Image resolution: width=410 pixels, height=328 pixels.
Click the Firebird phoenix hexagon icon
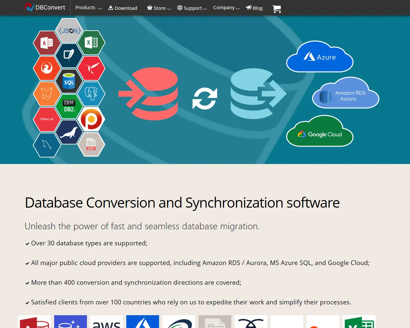click(47, 69)
